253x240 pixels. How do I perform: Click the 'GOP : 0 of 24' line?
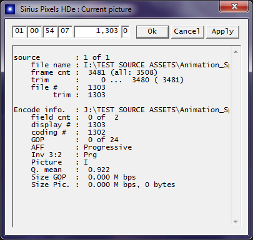point(75,140)
